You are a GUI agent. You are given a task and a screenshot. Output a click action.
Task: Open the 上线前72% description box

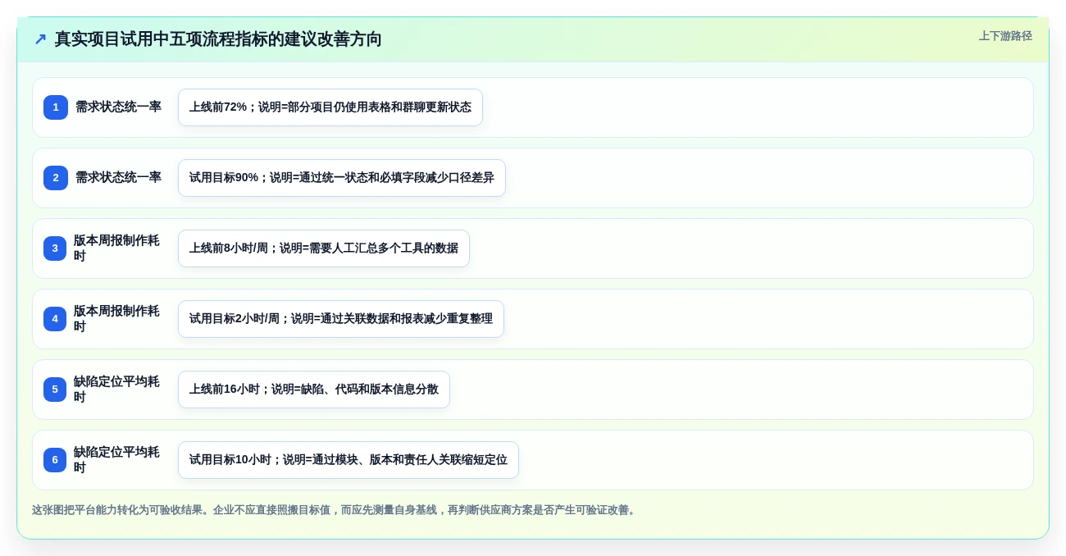click(330, 107)
